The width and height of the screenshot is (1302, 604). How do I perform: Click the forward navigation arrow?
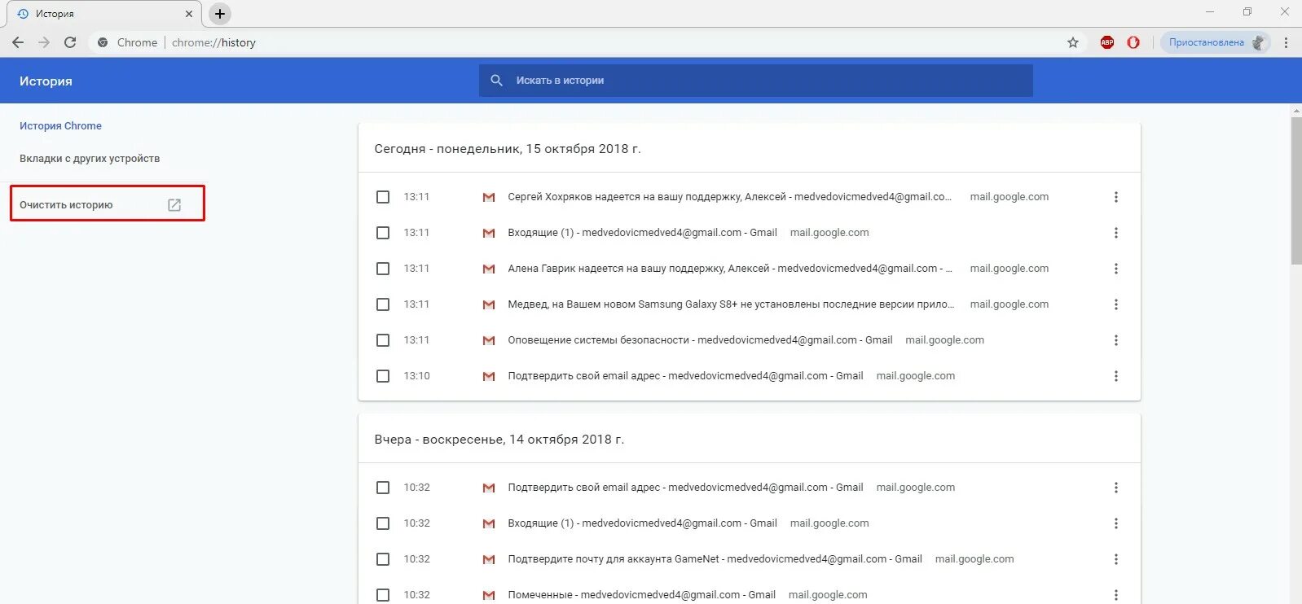pos(44,42)
